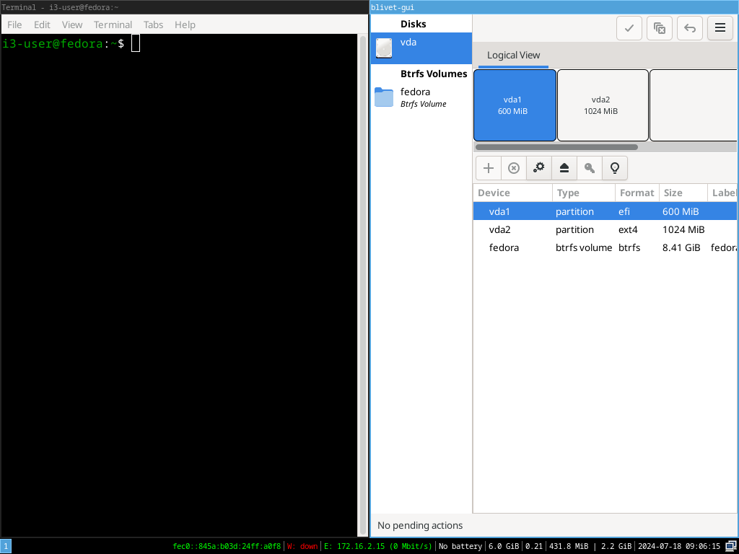Screen dimensions: 739x554
Task: Select the vda1 600 MiB partition block
Action: tap(515, 105)
